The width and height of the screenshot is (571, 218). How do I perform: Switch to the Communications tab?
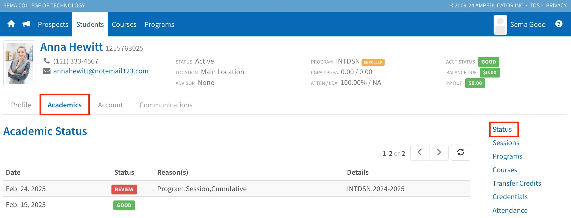point(166,105)
